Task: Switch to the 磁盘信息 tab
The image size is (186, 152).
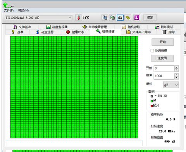Action: tap(45, 32)
